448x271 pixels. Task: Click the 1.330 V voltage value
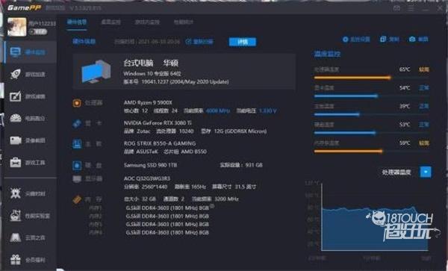pyautogui.click(x=268, y=110)
